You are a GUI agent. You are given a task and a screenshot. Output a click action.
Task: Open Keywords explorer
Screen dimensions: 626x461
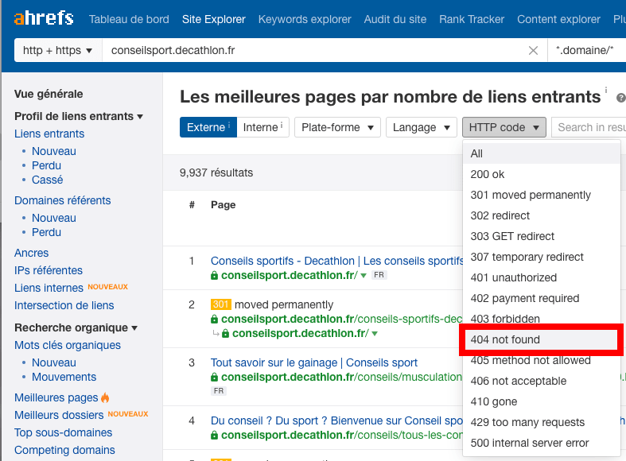(305, 19)
